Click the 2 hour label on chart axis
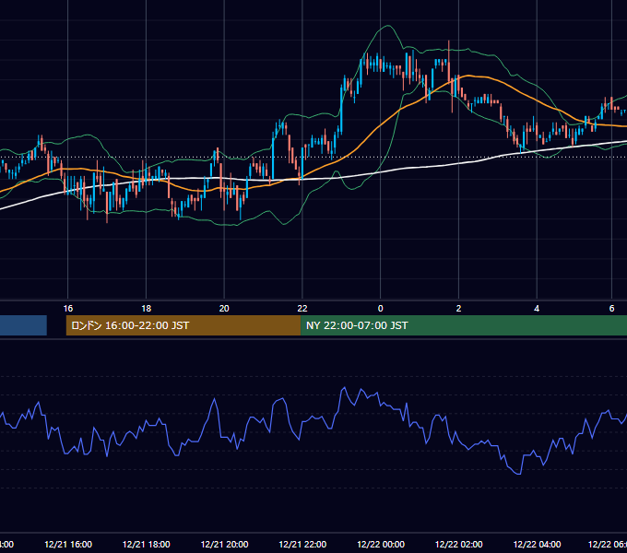Viewport: 627px width, 553px height. point(458,309)
